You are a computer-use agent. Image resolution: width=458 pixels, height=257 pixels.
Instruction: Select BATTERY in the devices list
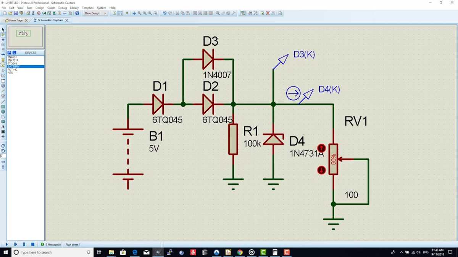pyautogui.click(x=26, y=67)
